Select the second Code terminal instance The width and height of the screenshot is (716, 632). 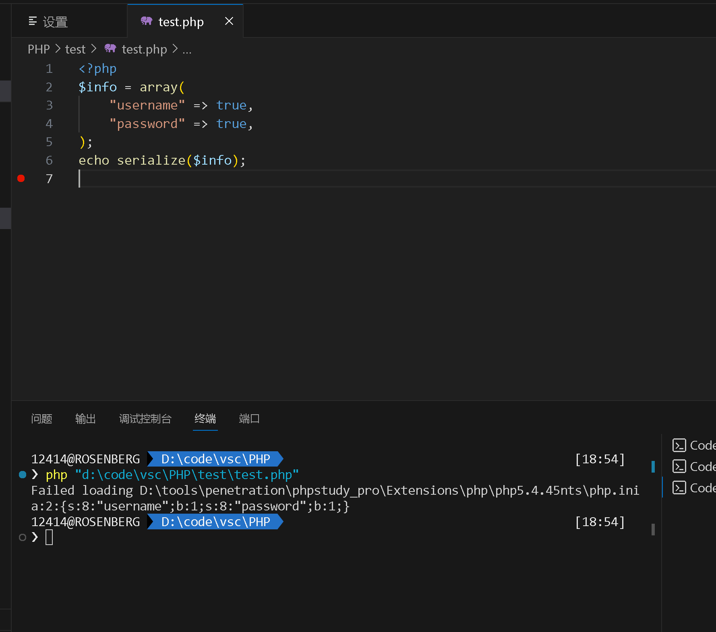(x=693, y=467)
